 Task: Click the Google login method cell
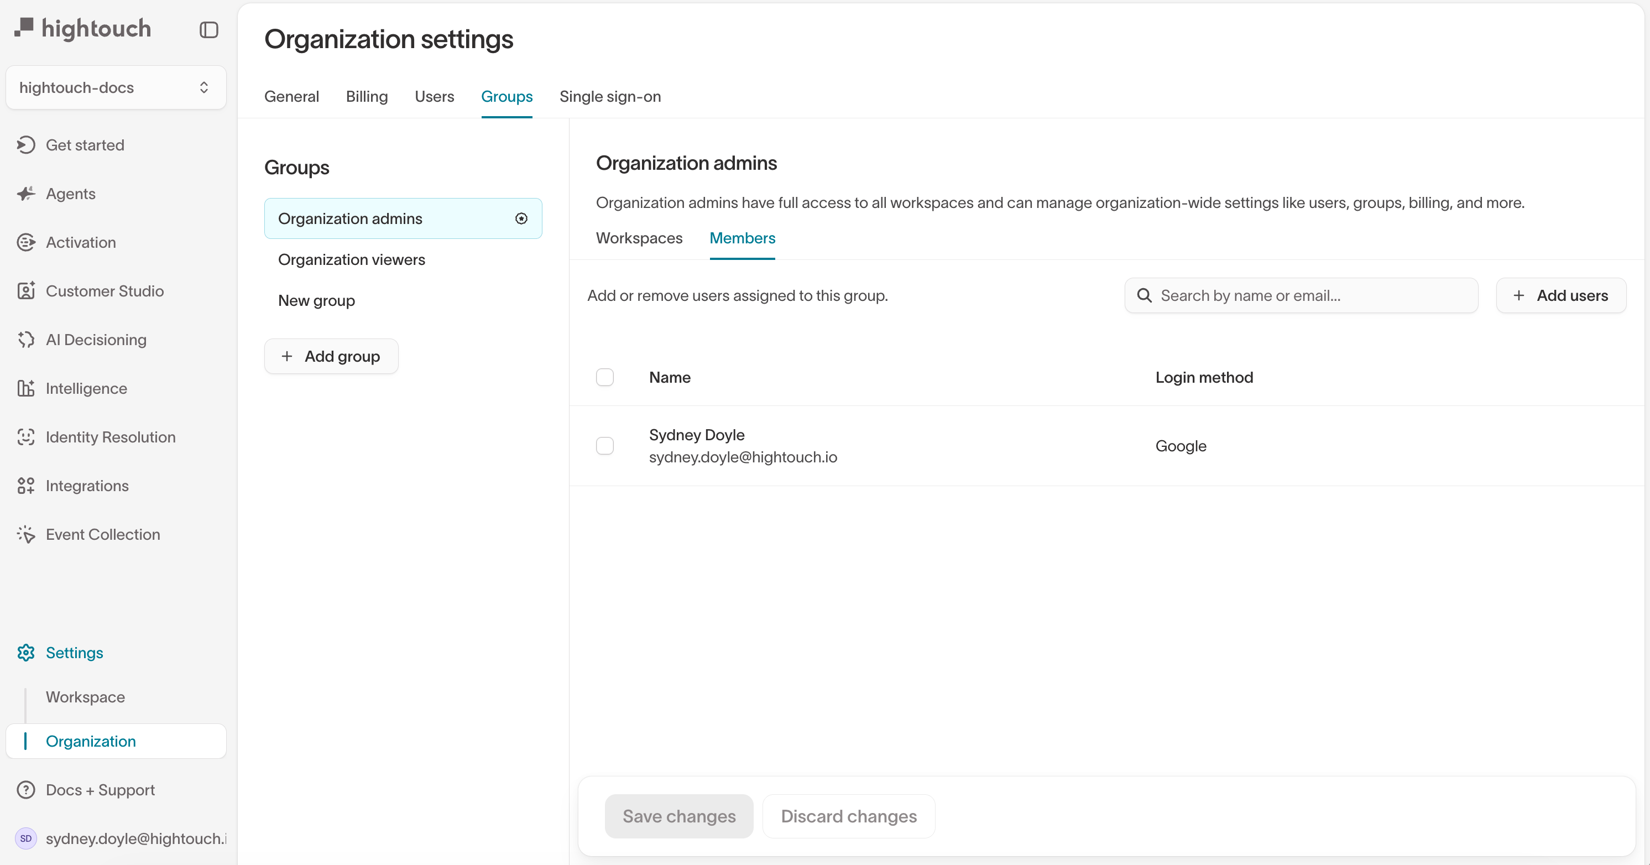[1181, 446]
